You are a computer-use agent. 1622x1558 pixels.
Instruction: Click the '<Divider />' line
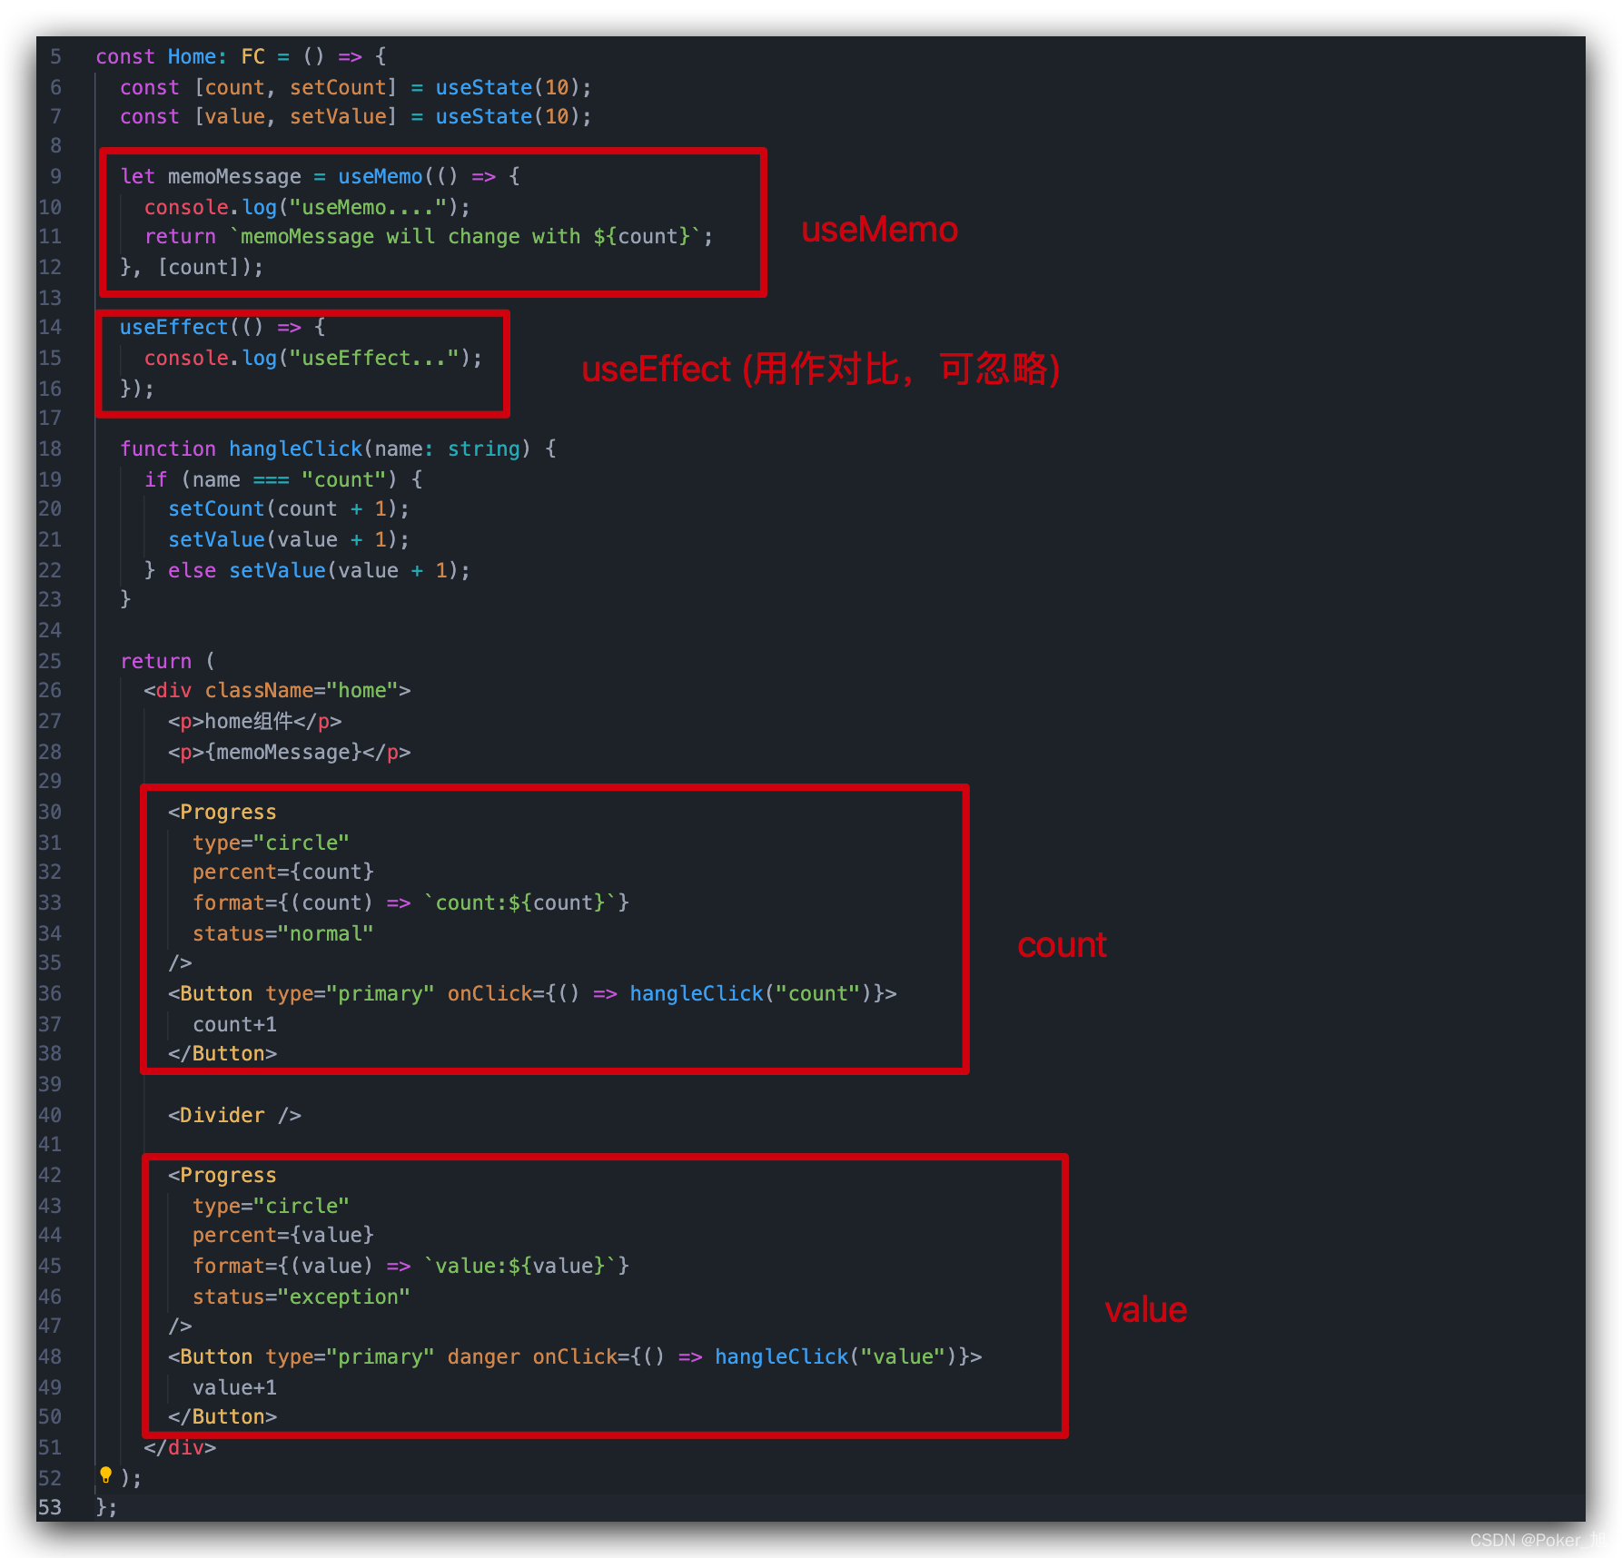234,1115
